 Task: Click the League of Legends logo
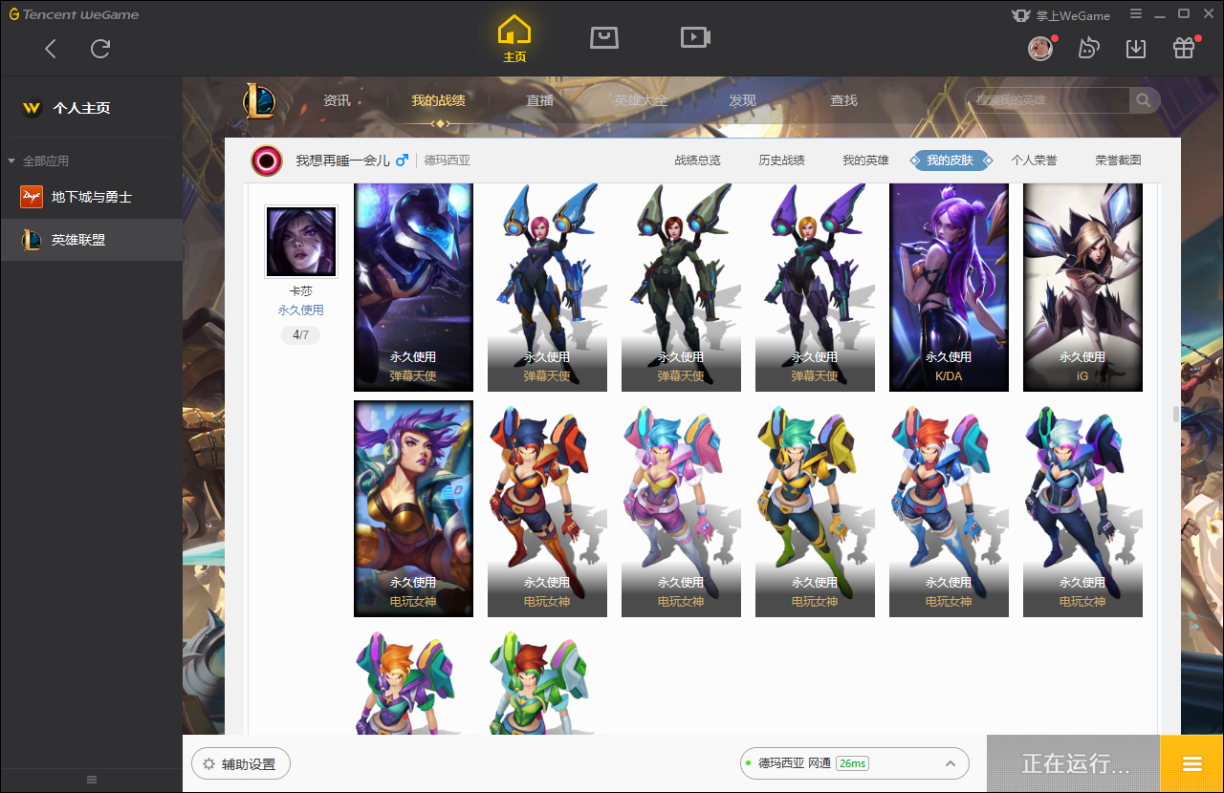point(259,100)
